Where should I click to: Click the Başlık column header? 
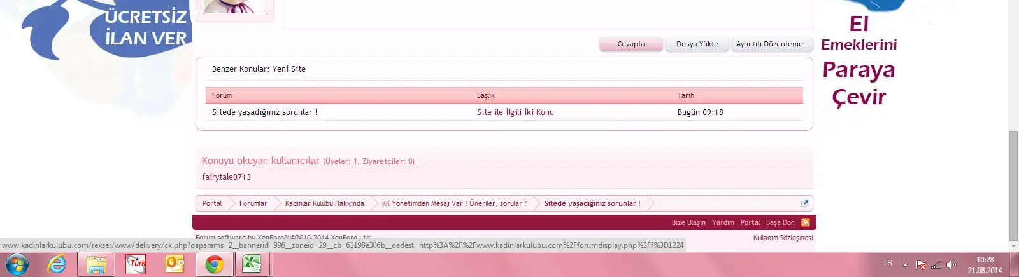point(486,95)
